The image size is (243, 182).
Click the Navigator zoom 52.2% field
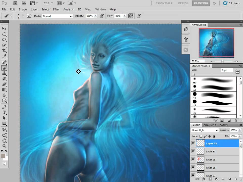point(197,61)
